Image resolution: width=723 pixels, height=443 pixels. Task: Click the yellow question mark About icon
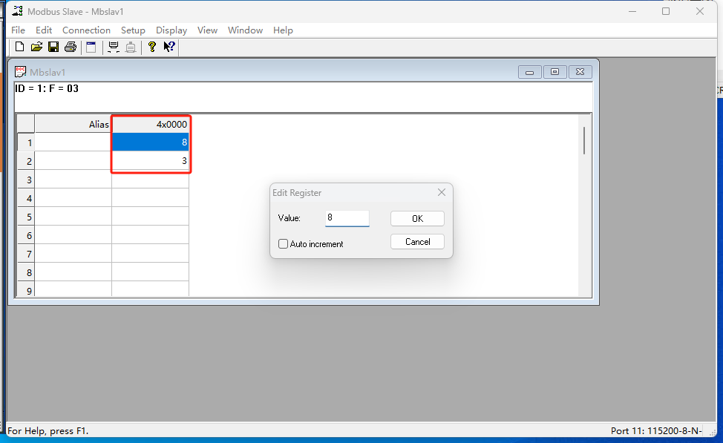[152, 47]
